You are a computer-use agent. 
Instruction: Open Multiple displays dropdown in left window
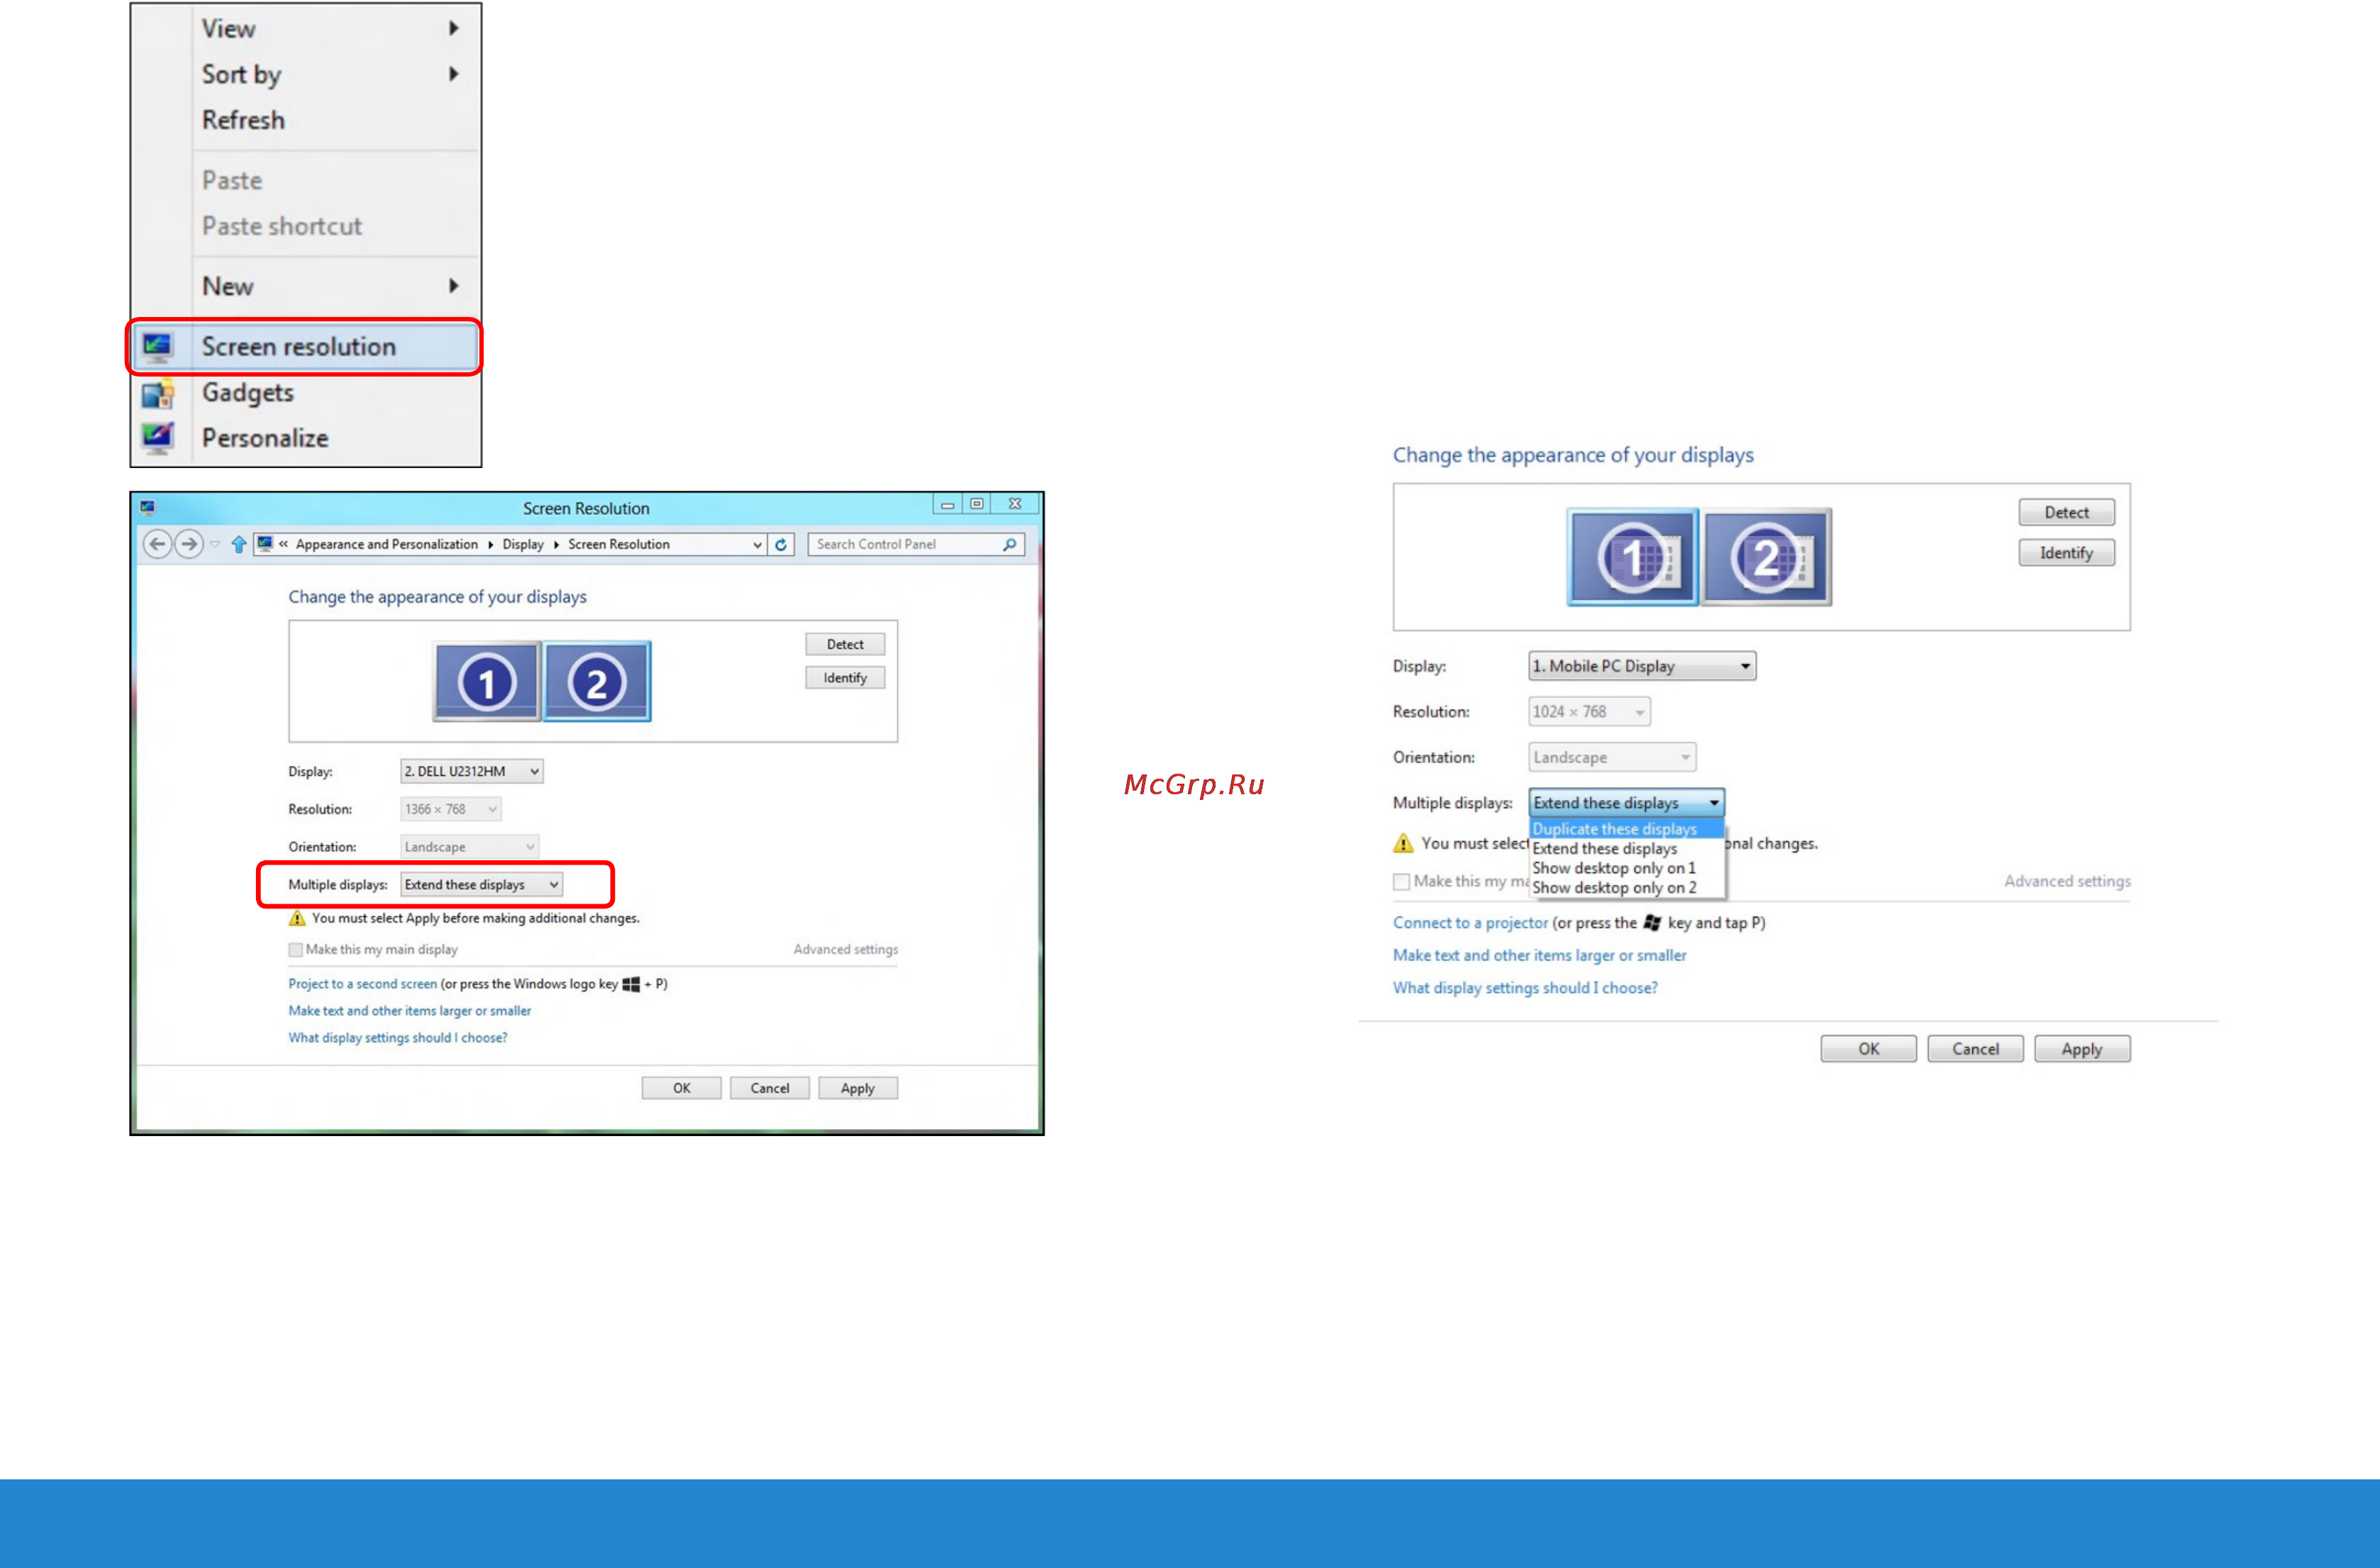(x=482, y=884)
